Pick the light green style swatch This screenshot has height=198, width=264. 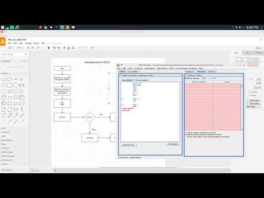pos(256,59)
